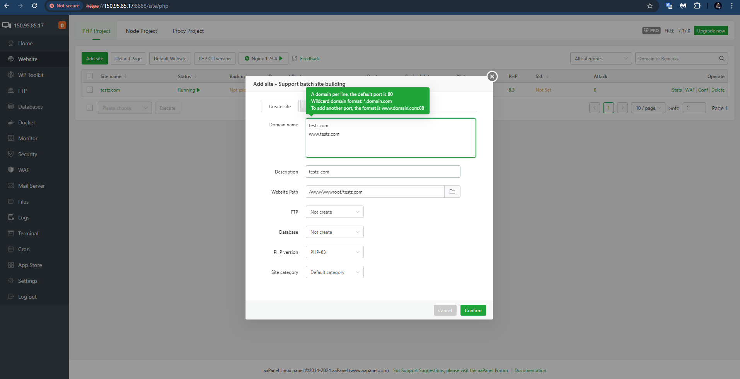
Task: Open the App Store sidebar item
Action: (x=34, y=265)
